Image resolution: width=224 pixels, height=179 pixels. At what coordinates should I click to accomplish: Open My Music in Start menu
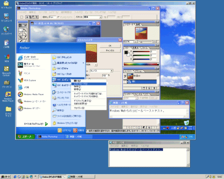(62, 74)
